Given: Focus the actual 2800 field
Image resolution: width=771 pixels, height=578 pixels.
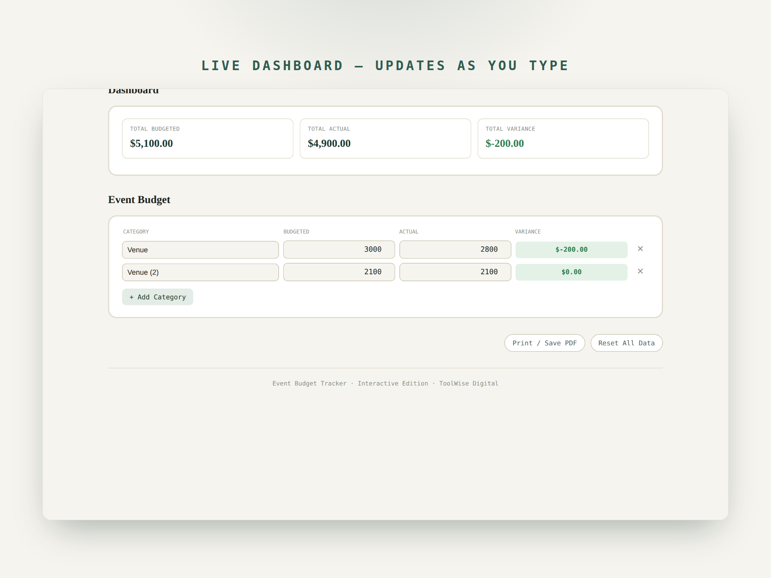Looking at the screenshot, I should click(x=455, y=250).
